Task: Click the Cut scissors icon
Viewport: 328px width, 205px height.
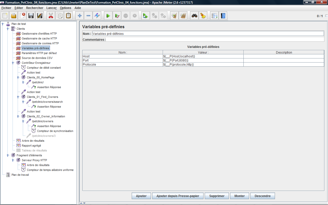Action: click(x=51, y=16)
